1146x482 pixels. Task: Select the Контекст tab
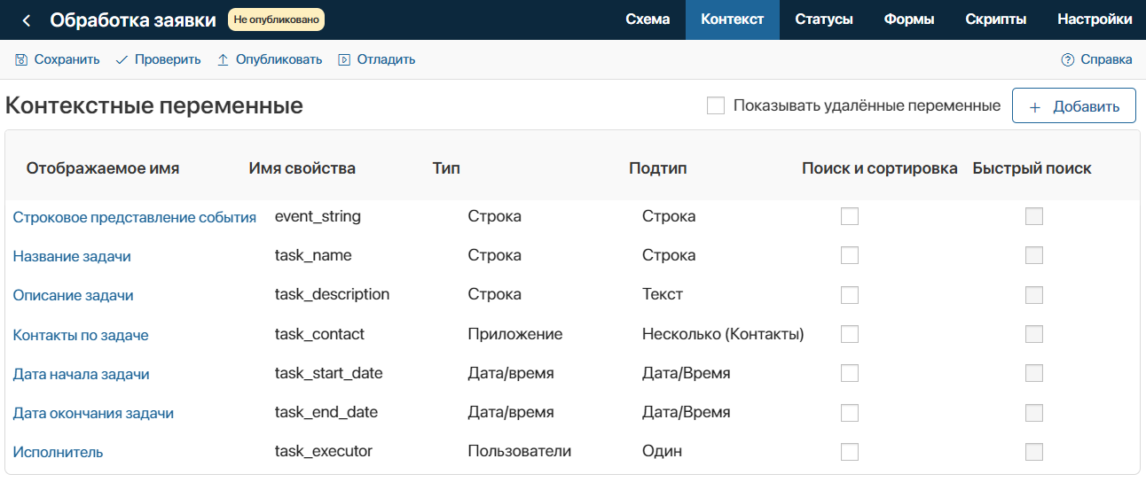click(x=733, y=19)
